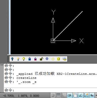The height and width of the screenshot is (98, 97).
Task: Toggle Polar Tracking in the status bar
Action: click(x=70, y=95)
